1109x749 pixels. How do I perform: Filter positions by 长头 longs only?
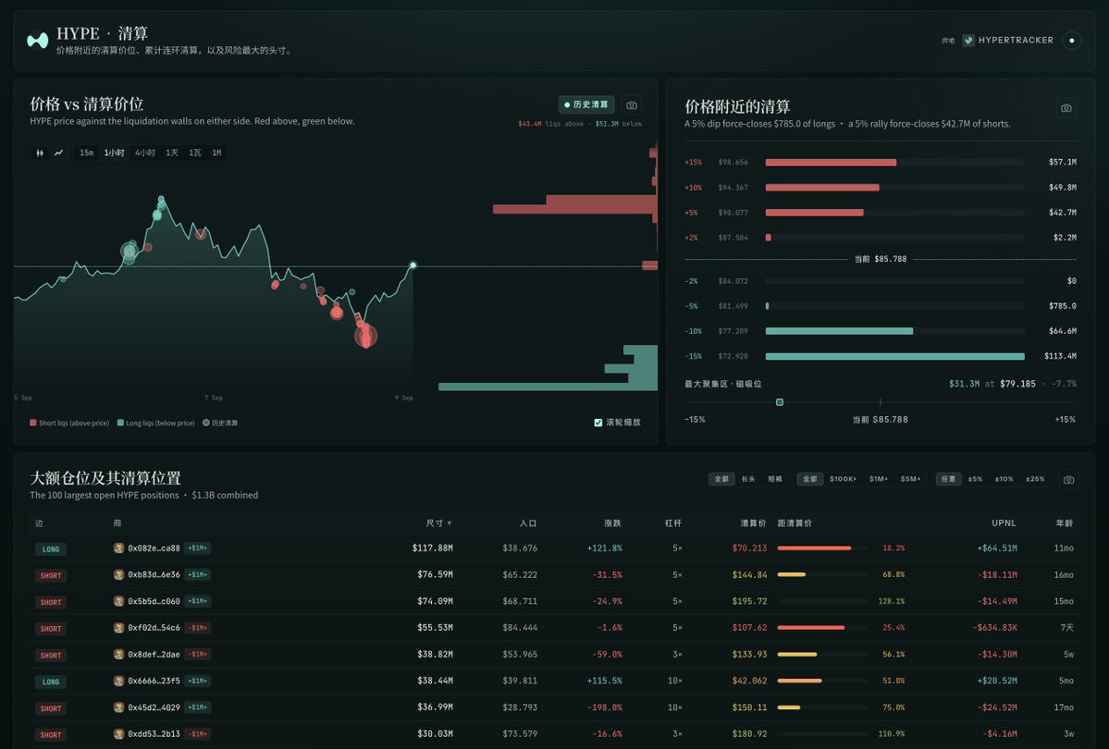tap(748, 479)
